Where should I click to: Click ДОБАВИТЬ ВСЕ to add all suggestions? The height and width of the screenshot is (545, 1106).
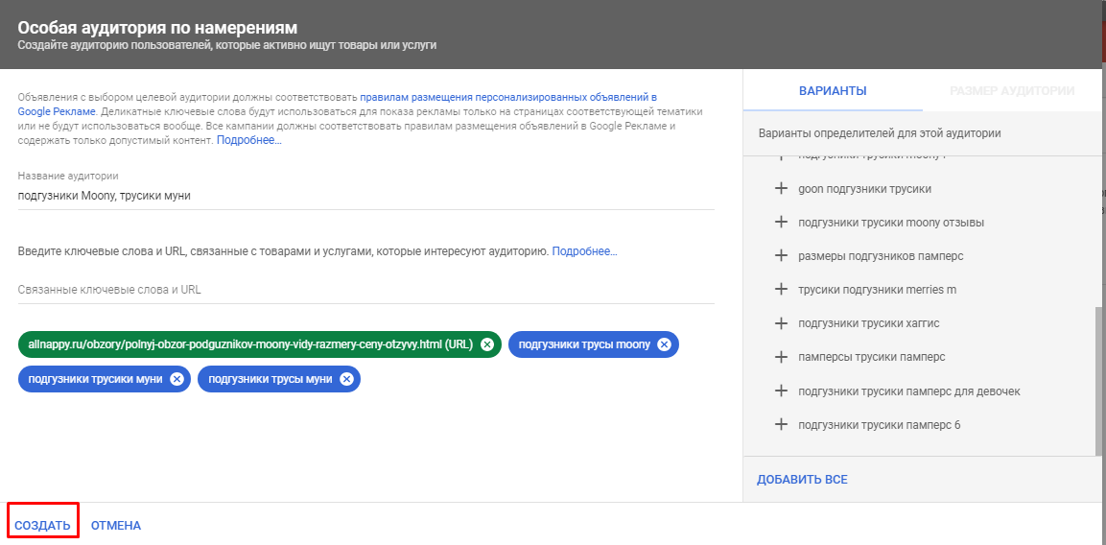point(802,480)
